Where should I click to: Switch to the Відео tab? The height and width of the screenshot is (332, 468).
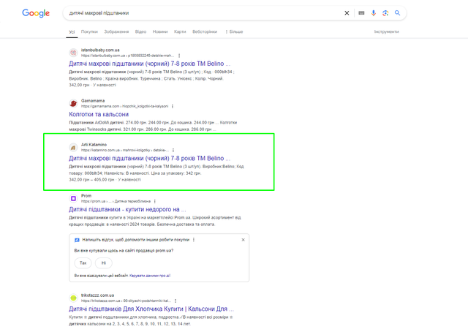[140, 31]
